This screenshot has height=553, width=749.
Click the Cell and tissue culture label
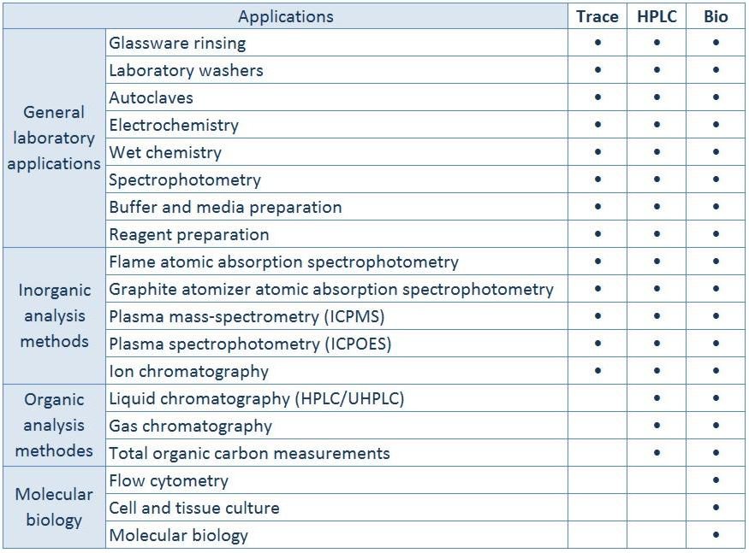pos(194,508)
